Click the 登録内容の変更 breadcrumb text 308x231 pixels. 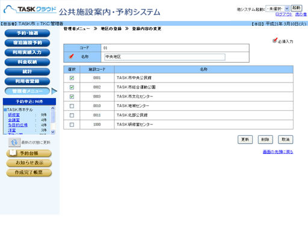click(147, 29)
